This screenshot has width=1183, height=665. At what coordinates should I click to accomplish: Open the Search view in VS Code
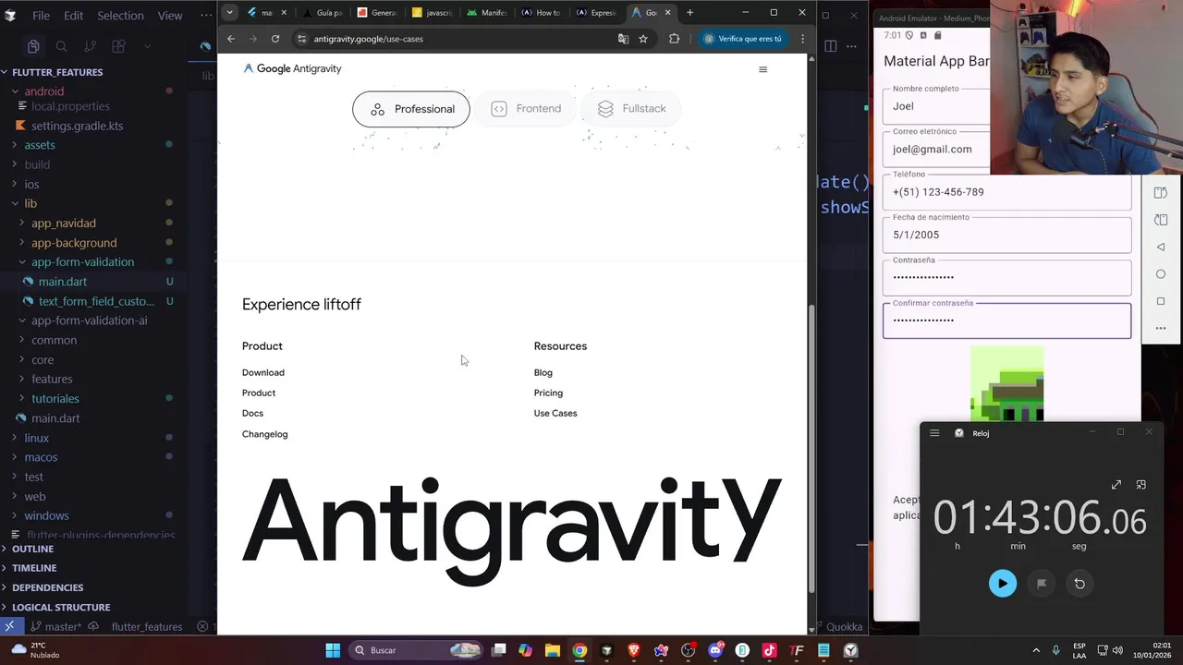[61, 46]
